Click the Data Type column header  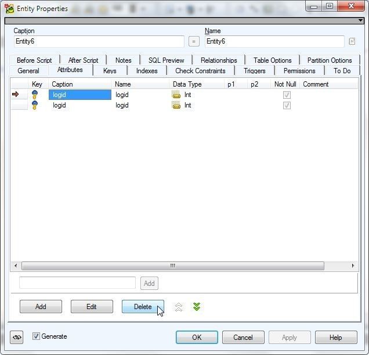click(197, 84)
